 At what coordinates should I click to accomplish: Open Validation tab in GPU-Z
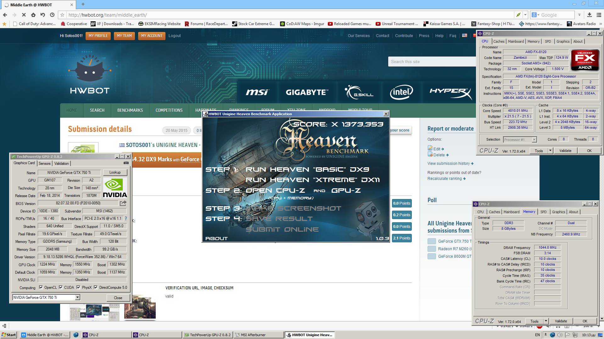tap(61, 164)
